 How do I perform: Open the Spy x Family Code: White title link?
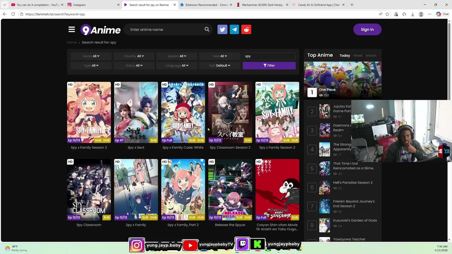pos(183,147)
